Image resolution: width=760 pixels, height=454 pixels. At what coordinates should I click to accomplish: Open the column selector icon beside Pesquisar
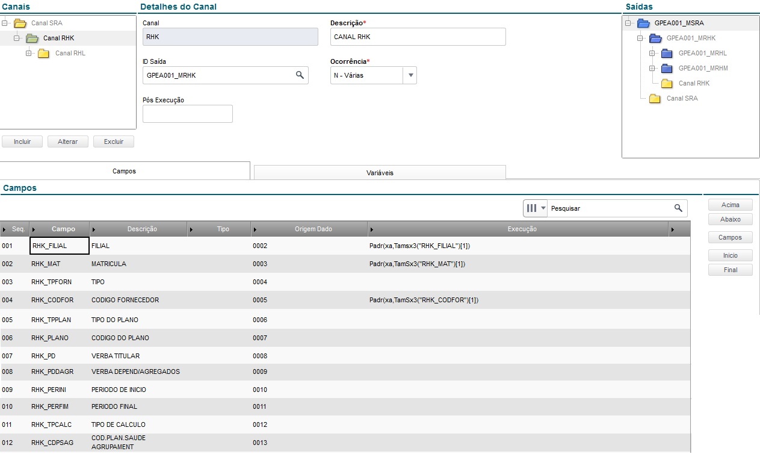(535, 208)
